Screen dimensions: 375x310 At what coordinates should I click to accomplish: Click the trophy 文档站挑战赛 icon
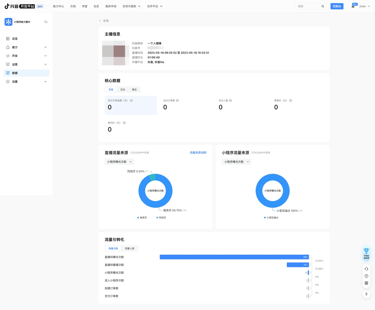pyautogui.click(x=366, y=253)
